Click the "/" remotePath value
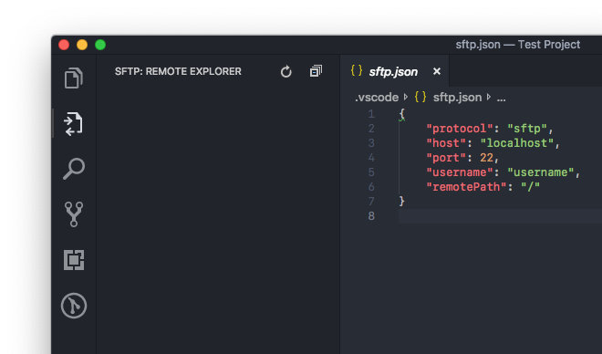602x354 pixels. tap(531, 187)
